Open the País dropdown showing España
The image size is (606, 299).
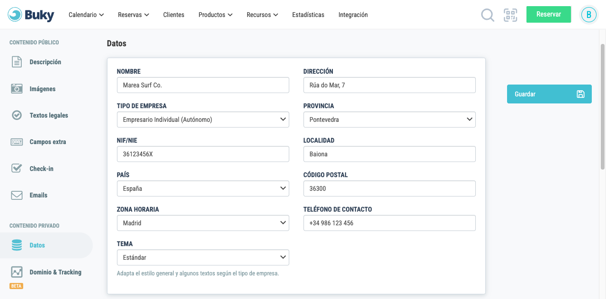203,188
